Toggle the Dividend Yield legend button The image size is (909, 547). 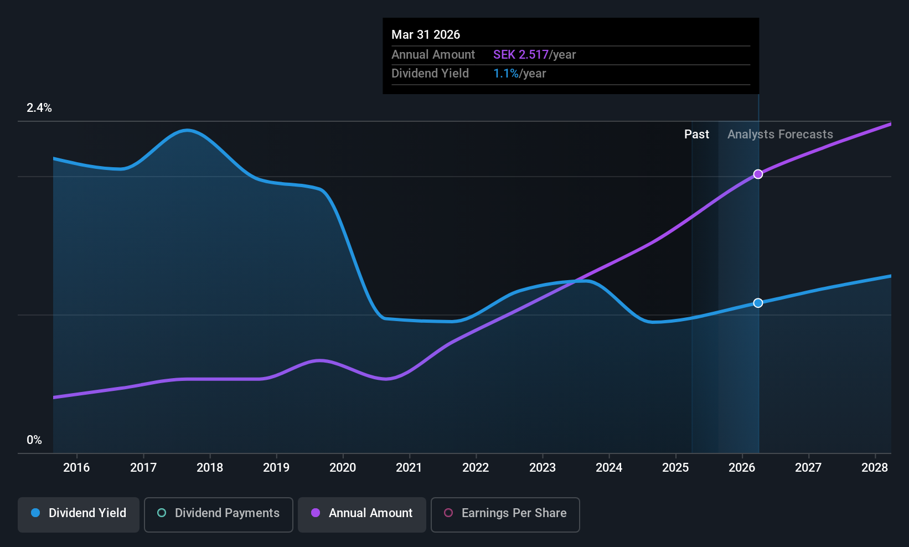[79, 514]
